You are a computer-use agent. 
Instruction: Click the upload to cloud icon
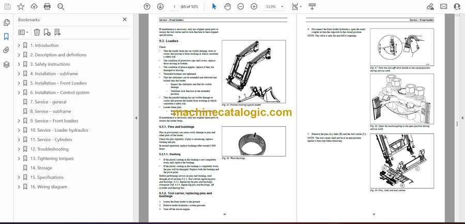(34, 7)
